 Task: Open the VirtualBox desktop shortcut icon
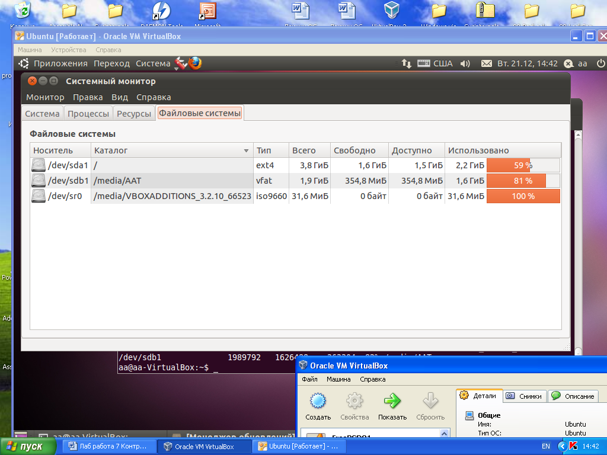(391, 11)
